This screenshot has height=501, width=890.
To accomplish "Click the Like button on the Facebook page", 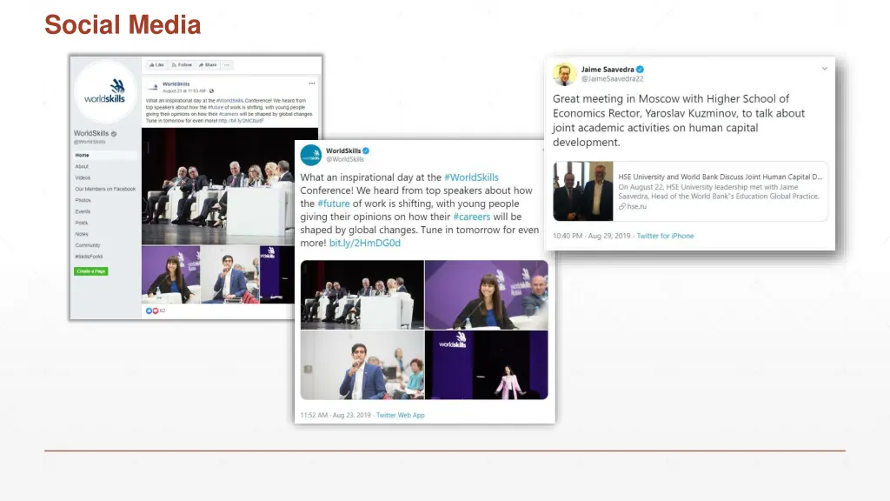I will click(156, 65).
